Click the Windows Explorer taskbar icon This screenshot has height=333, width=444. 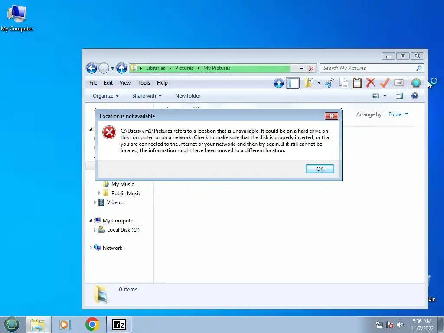[37, 324]
